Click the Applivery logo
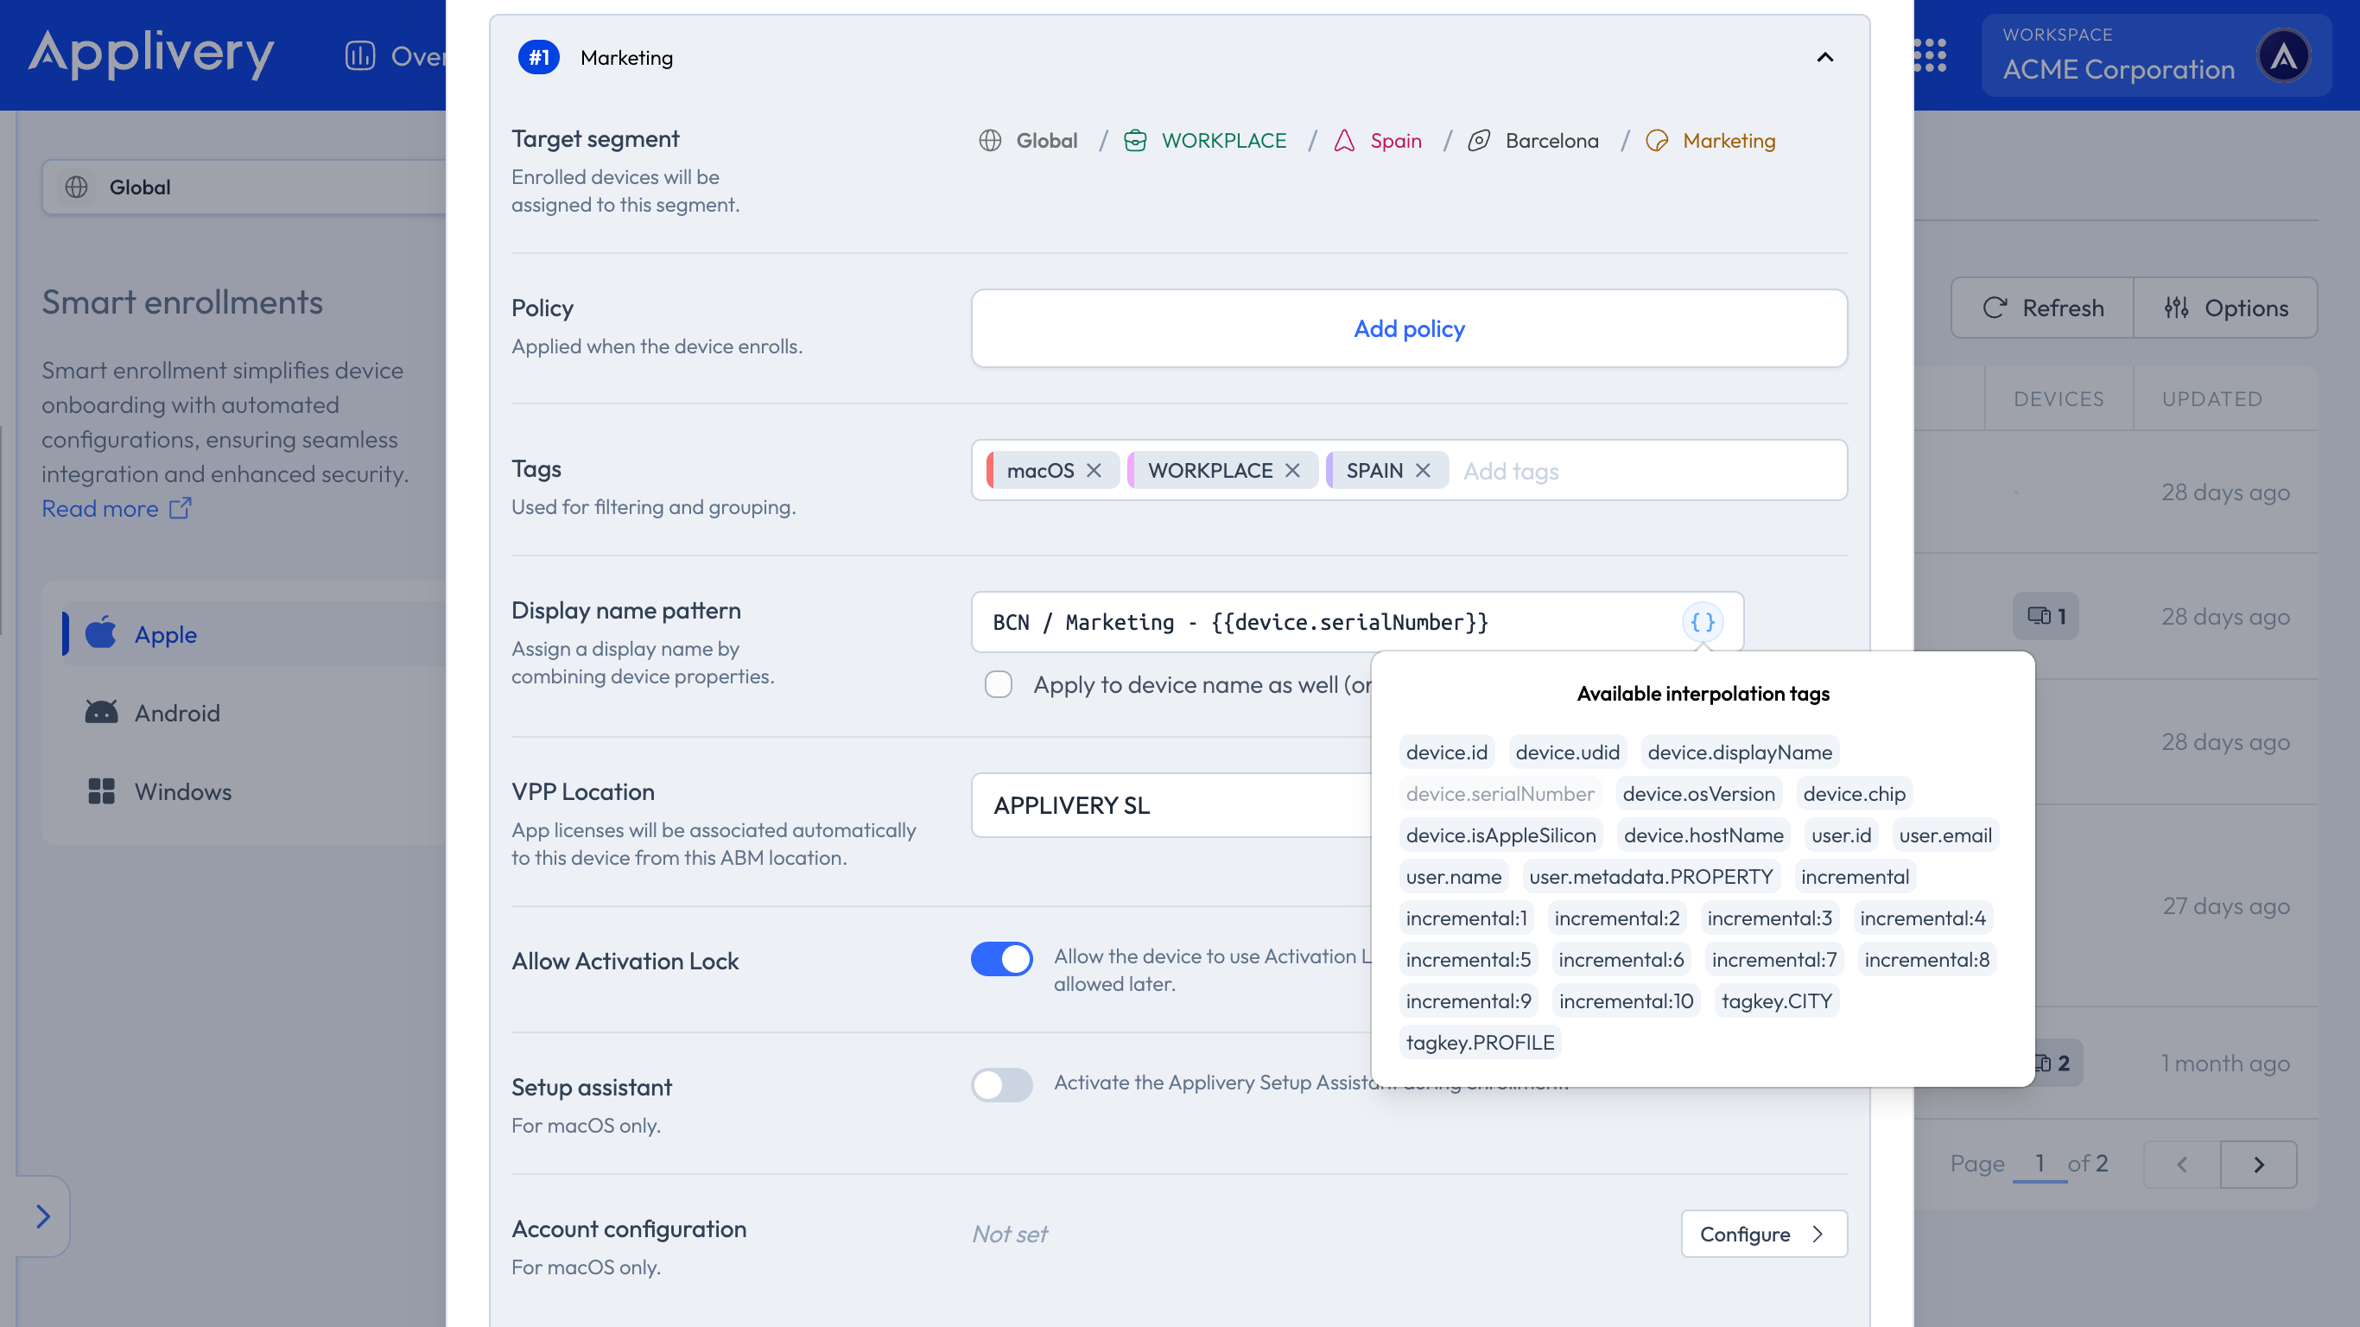This screenshot has width=2360, height=1327. click(151, 54)
